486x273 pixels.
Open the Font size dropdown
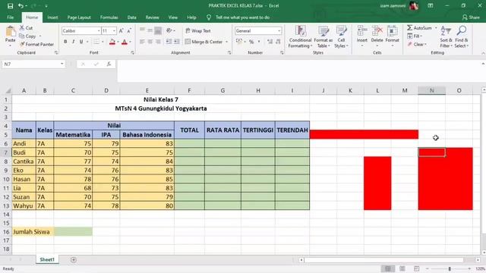pos(114,30)
